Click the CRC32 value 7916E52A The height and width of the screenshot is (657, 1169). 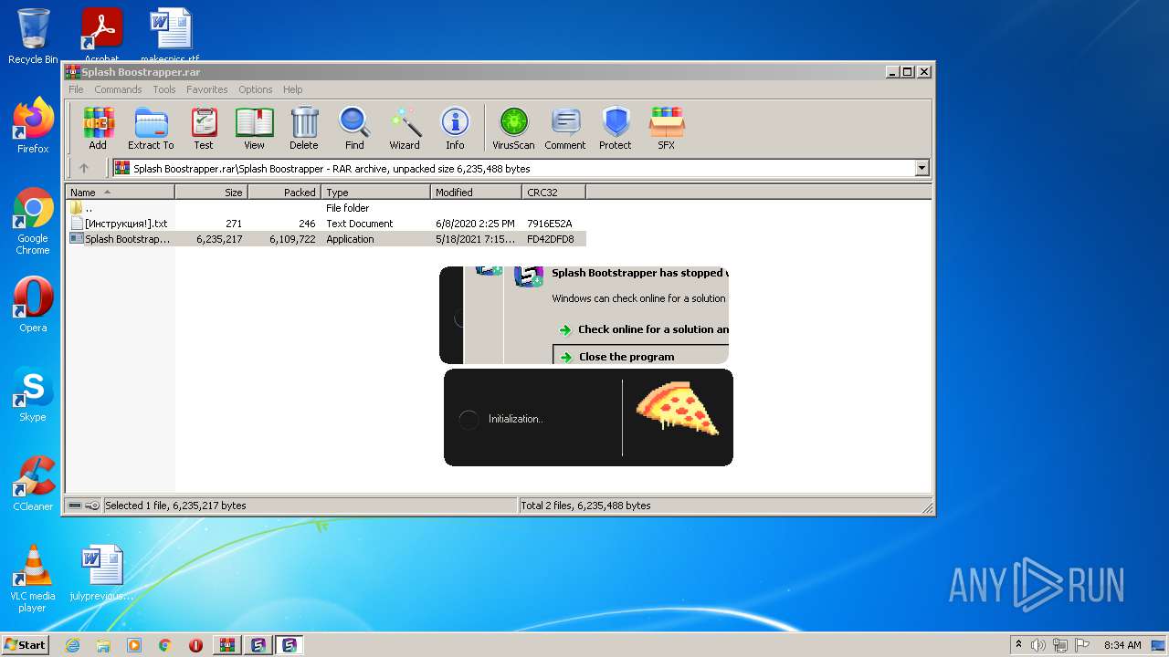click(550, 224)
